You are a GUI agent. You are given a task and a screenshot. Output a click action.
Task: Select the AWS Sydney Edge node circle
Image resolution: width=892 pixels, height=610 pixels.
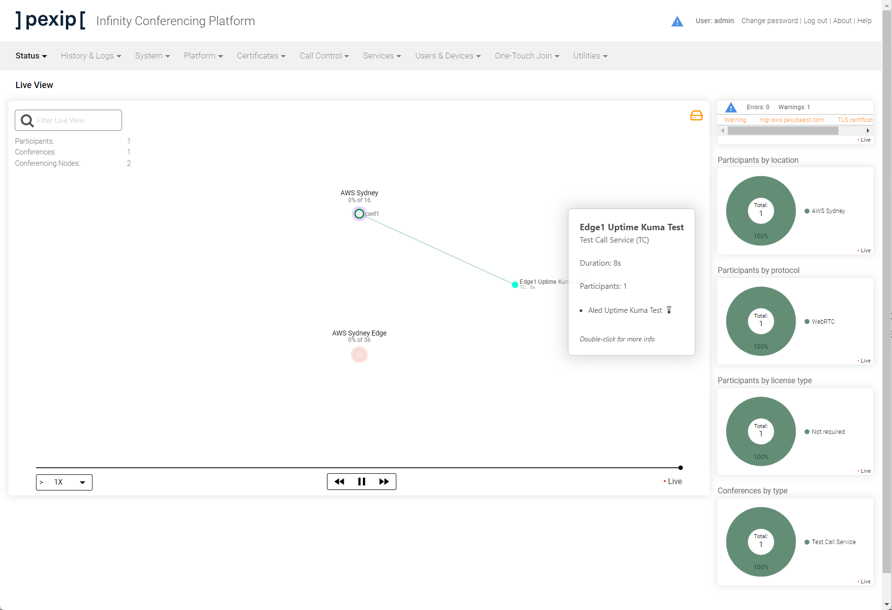click(359, 354)
